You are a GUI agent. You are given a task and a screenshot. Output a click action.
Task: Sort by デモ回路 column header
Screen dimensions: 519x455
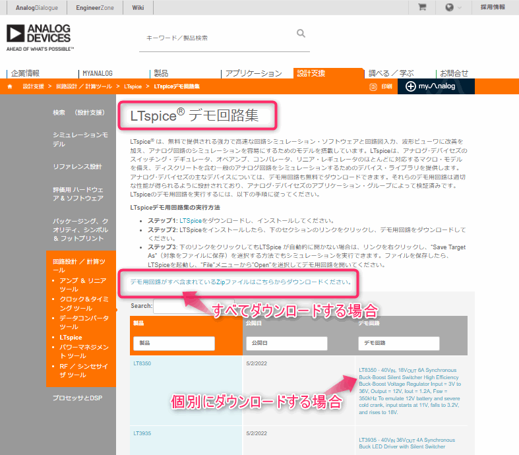click(369, 323)
